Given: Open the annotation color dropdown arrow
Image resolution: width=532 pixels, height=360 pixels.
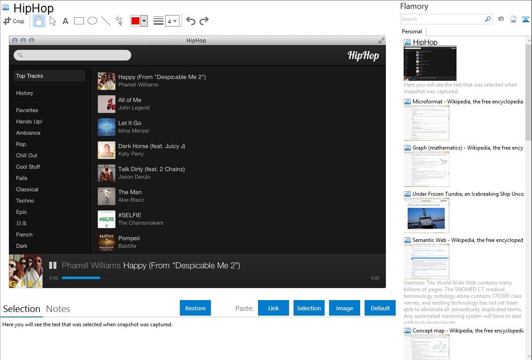Looking at the screenshot, I should [144, 21].
